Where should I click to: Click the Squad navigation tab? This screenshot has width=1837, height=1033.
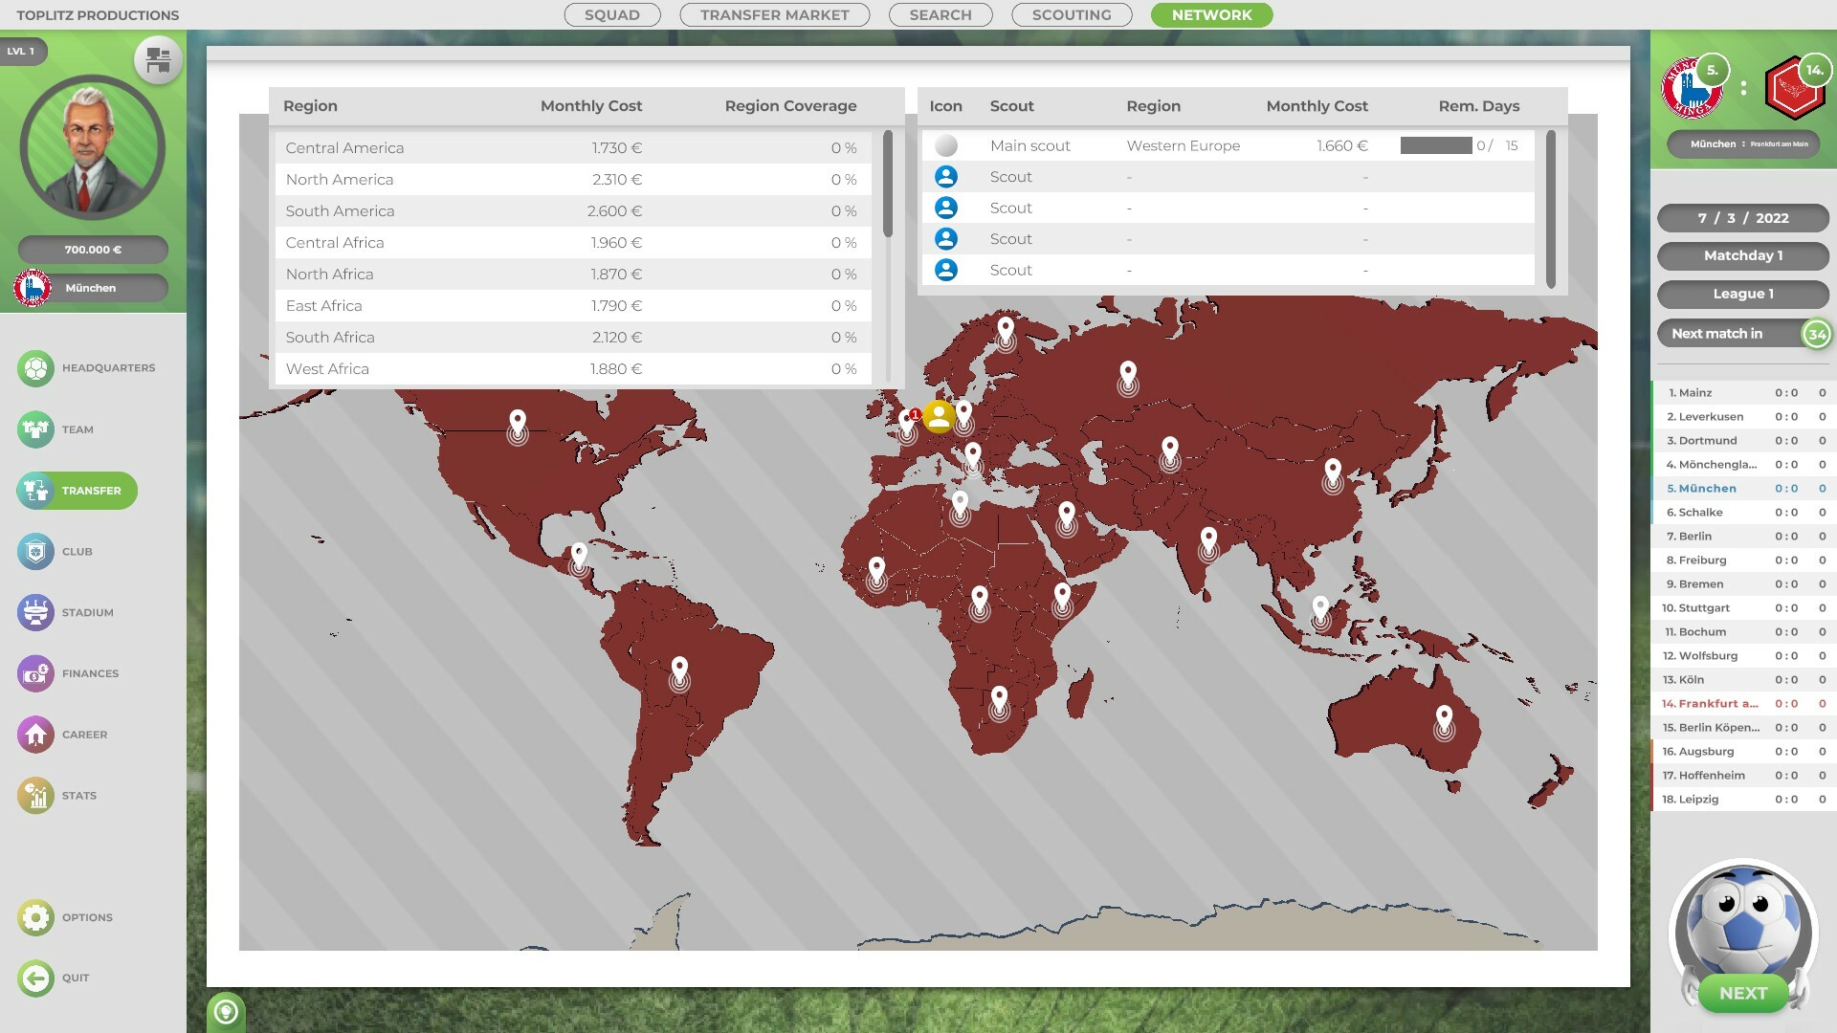tap(612, 14)
